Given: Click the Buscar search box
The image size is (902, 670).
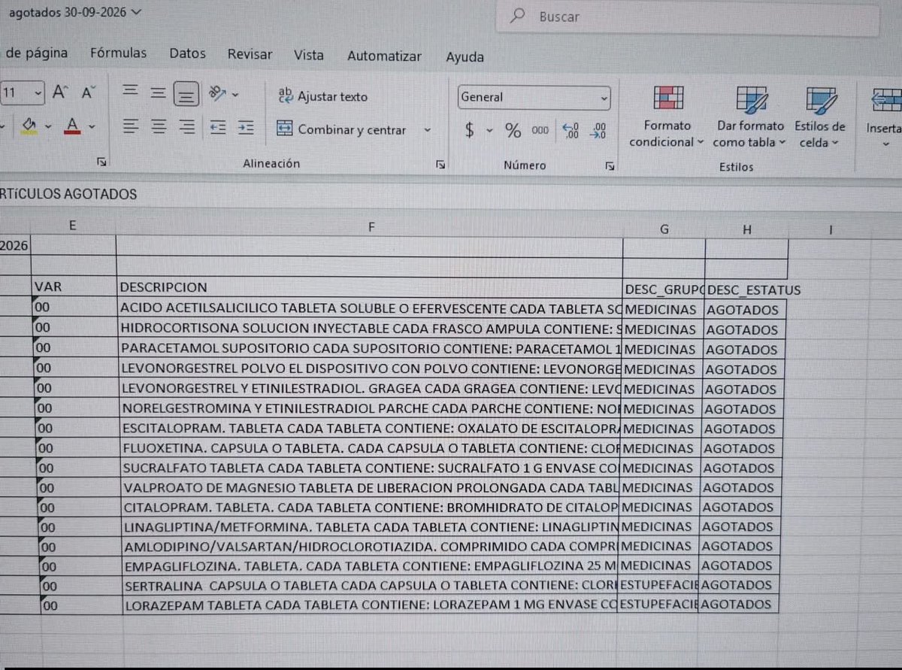Looking at the screenshot, I should 687,18.
